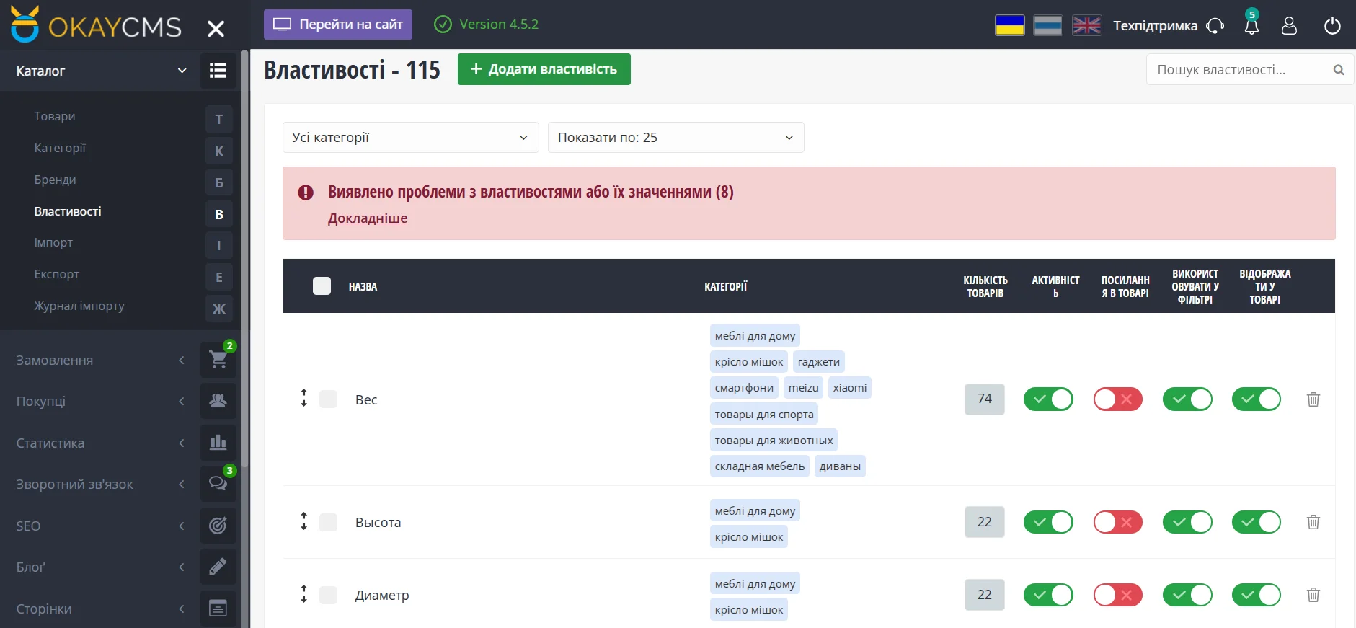Image resolution: width=1356 pixels, height=628 pixels.
Task: Tick the select-all checkbox in table header
Action: pyautogui.click(x=322, y=286)
